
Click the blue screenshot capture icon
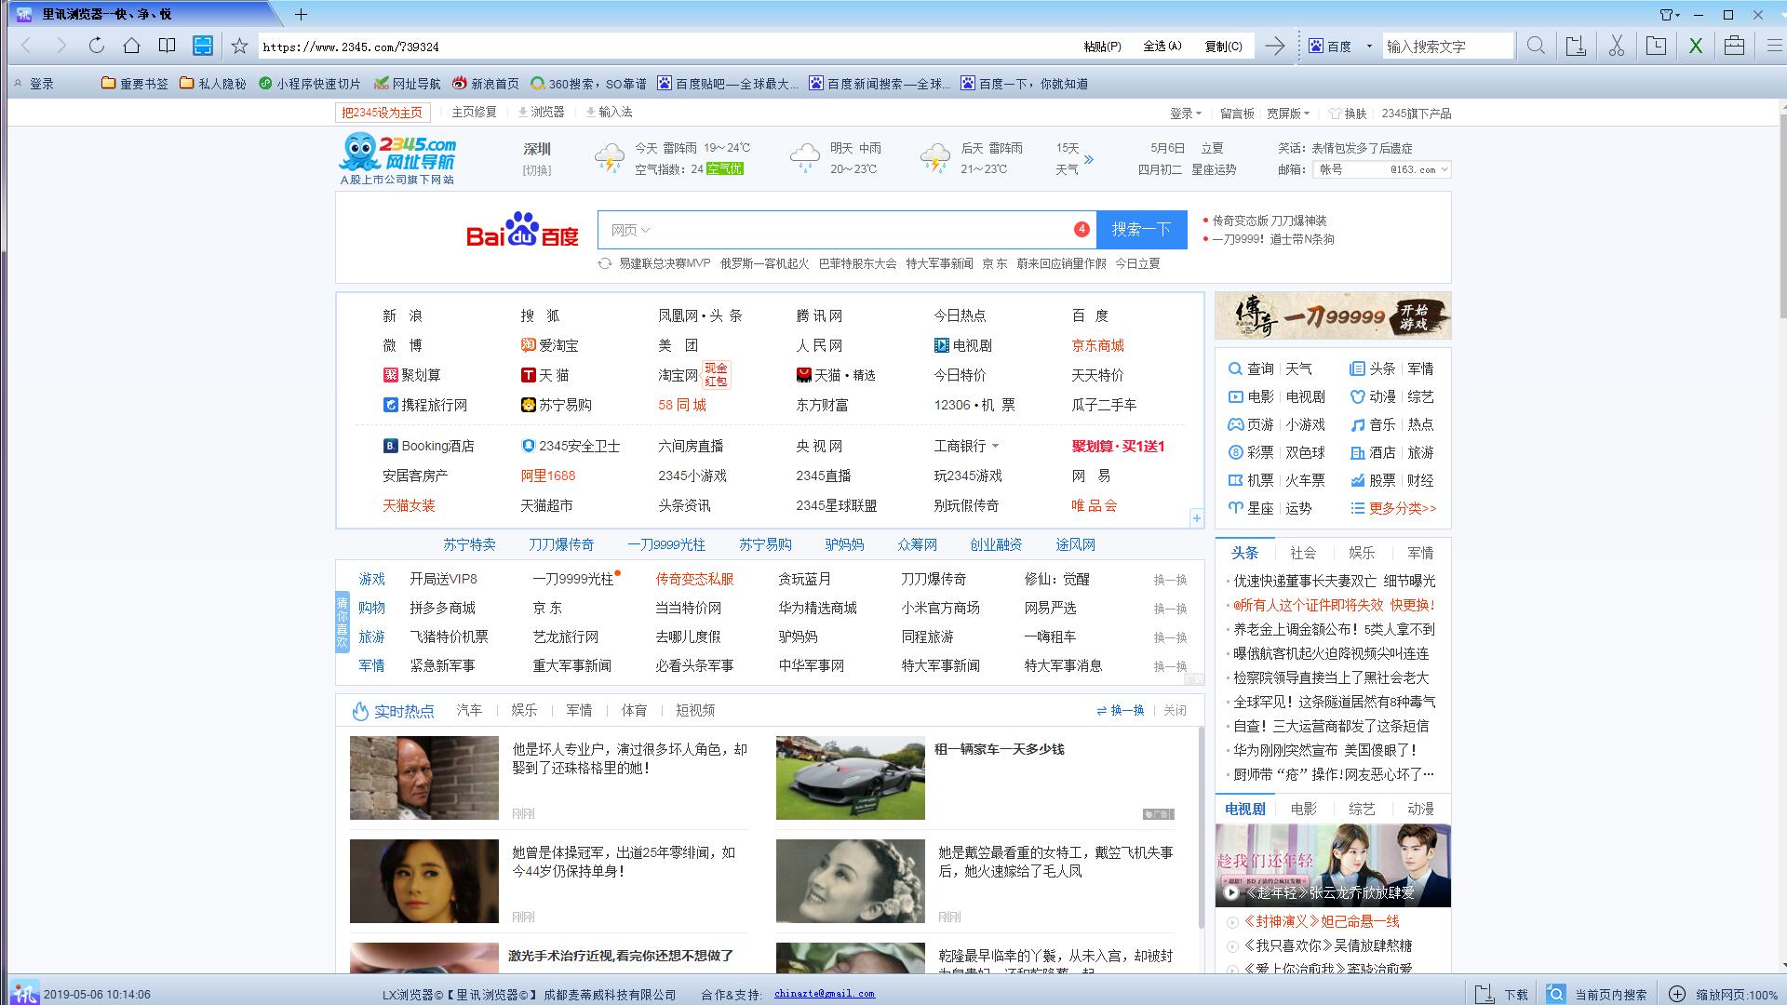[x=202, y=46]
